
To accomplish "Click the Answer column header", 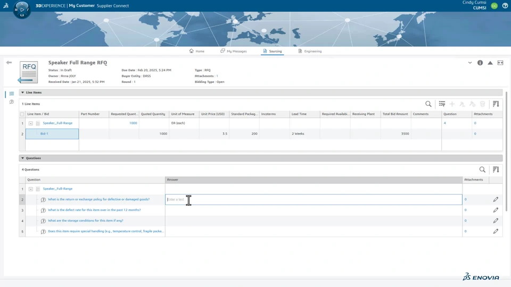I will (x=314, y=180).
